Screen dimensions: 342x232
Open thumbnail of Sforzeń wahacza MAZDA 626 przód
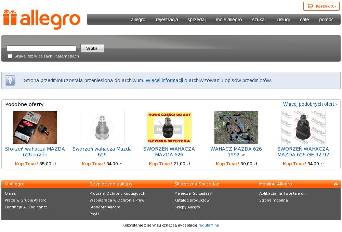pyautogui.click(x=35, y=127)
